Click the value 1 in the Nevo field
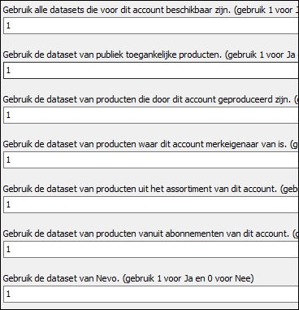299x310 pixels. [x=8, y=294]
